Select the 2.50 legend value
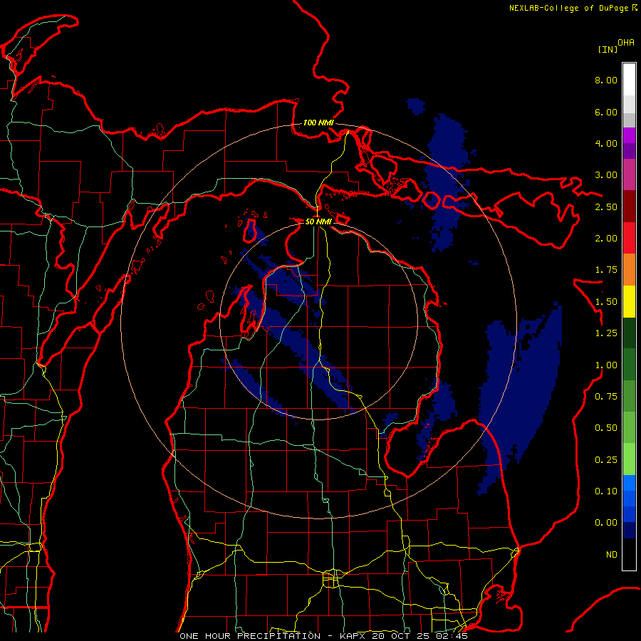 (606, 207)
